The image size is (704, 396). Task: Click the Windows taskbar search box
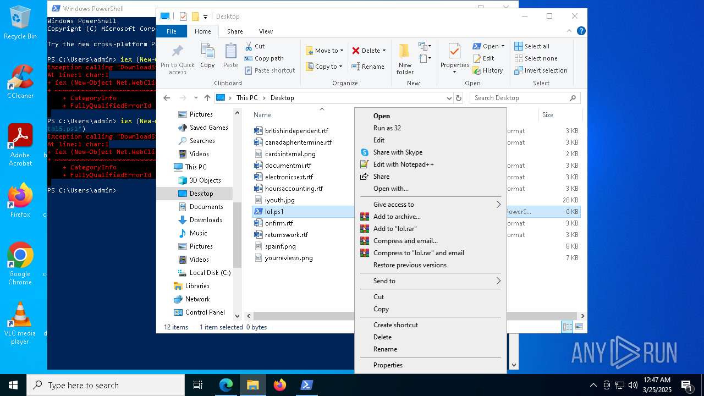click(106, 385)
